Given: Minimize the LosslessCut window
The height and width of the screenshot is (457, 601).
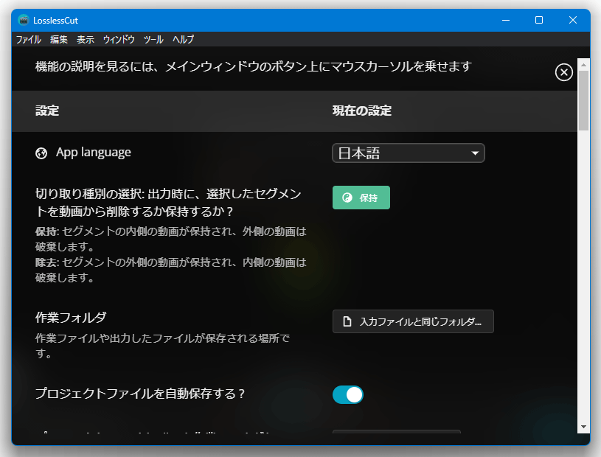Looking at the screenshot, I should click(506, 20).
